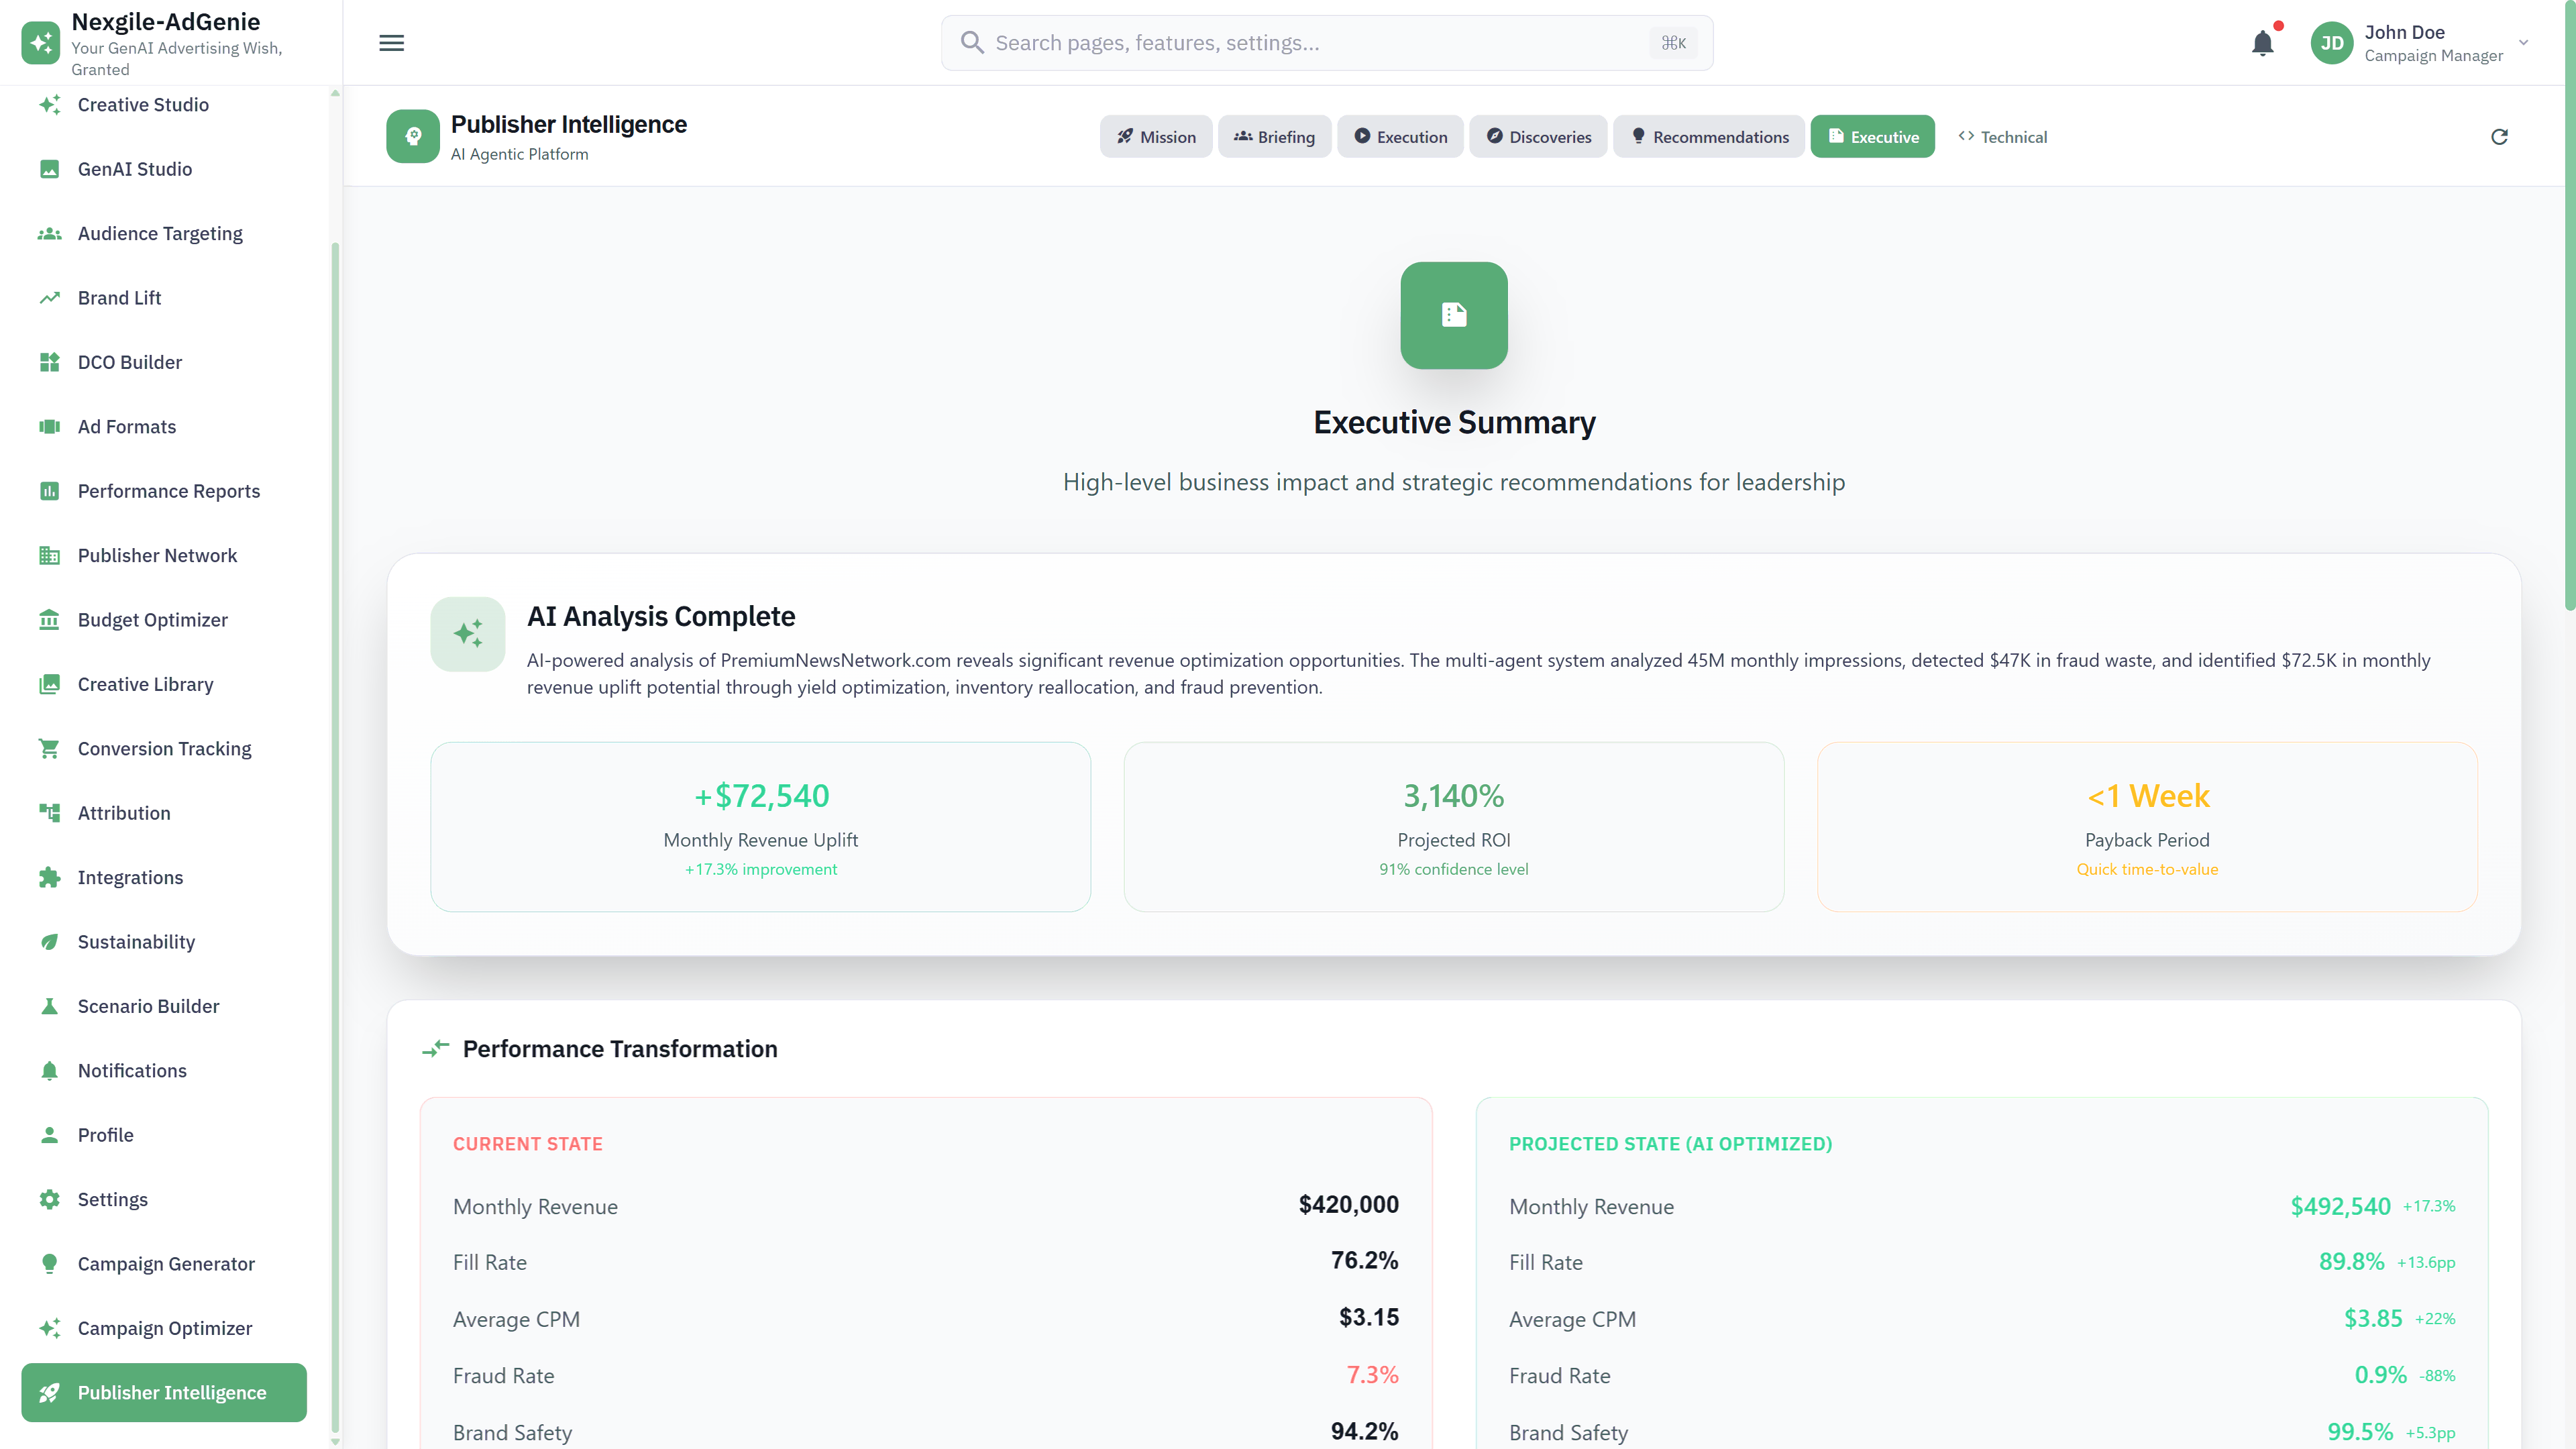Image resolution: width=2576 pixels, height=1449 pixels.
Task: Switch to the Mission tab
Action: click(x=1156, y=137)
